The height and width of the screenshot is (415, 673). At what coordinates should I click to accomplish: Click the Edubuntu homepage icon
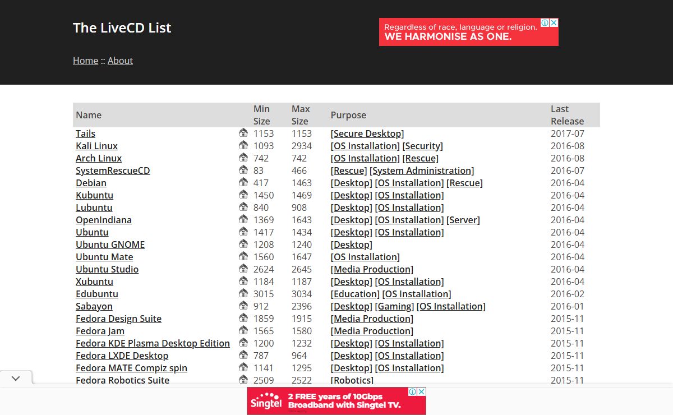243,293
